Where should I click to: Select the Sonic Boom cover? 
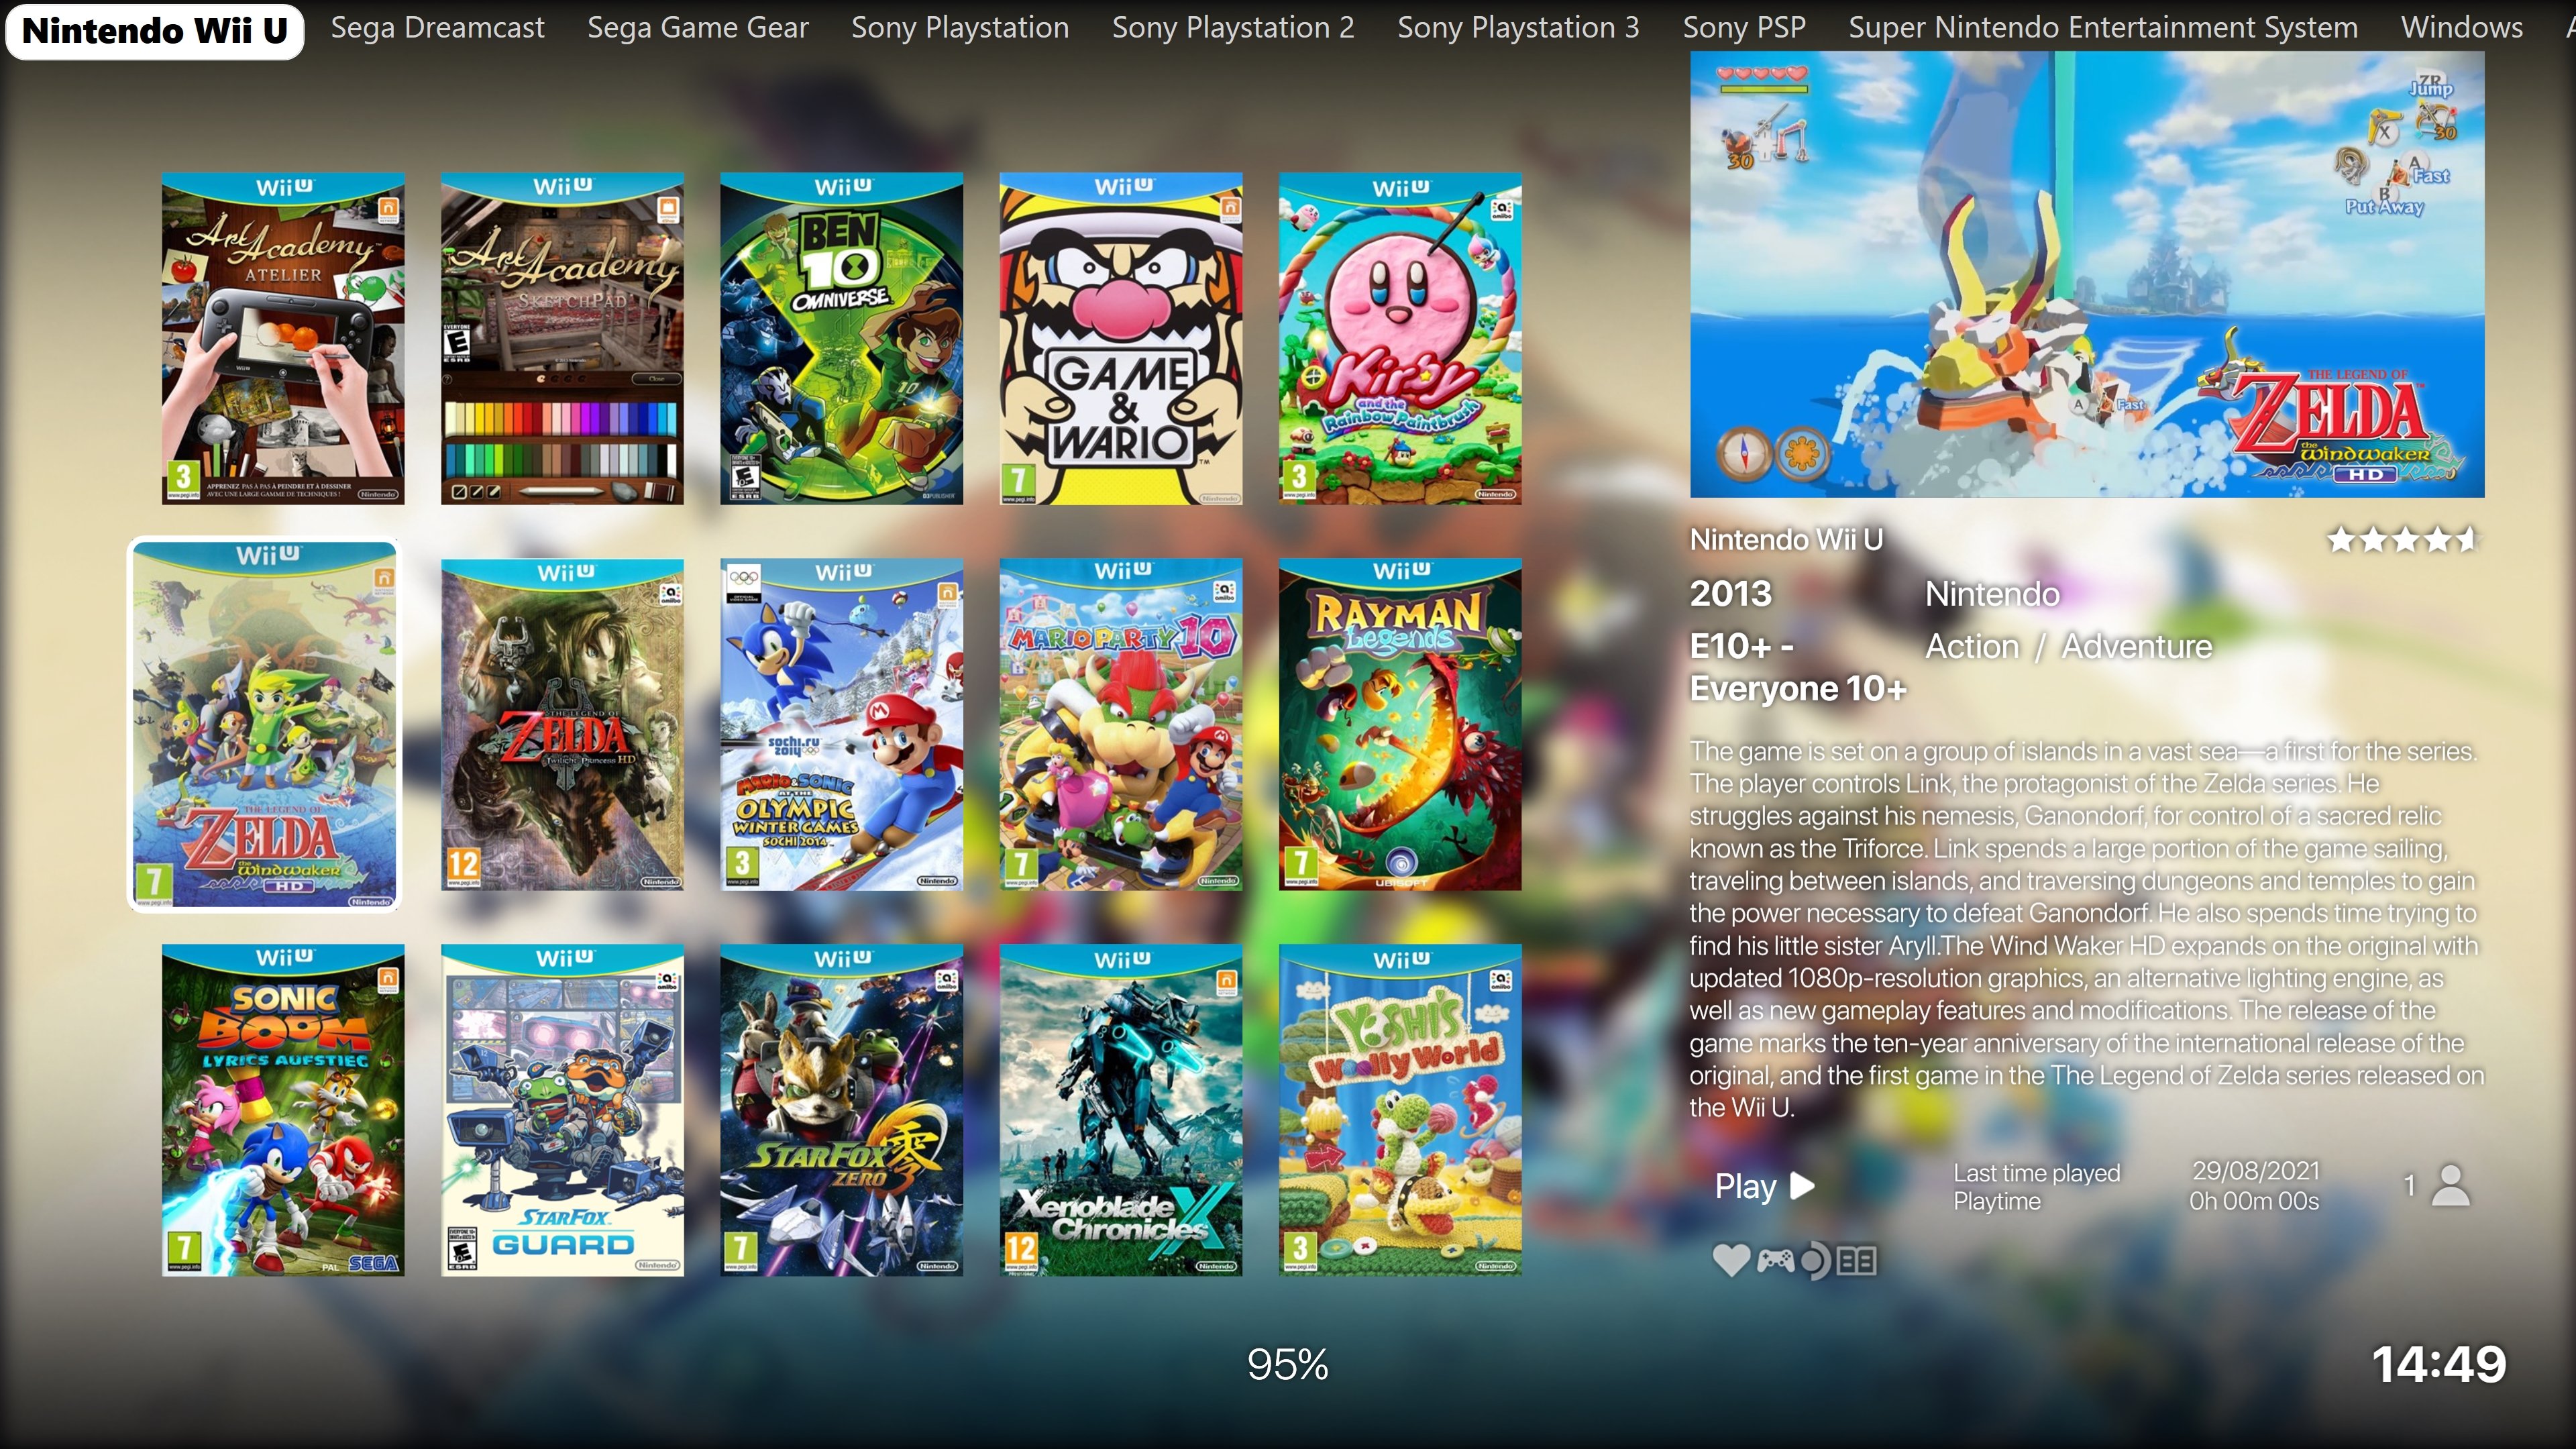pyautogui.click(x=283, y=1110)
